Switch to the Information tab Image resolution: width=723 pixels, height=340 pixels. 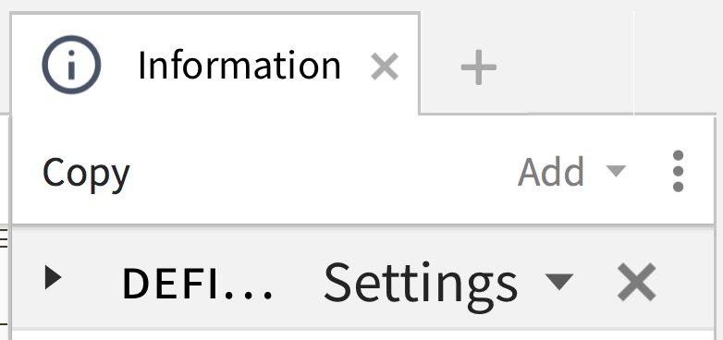click(x=239, y=66)
